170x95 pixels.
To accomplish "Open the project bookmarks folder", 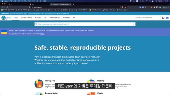I will (72, 10).
